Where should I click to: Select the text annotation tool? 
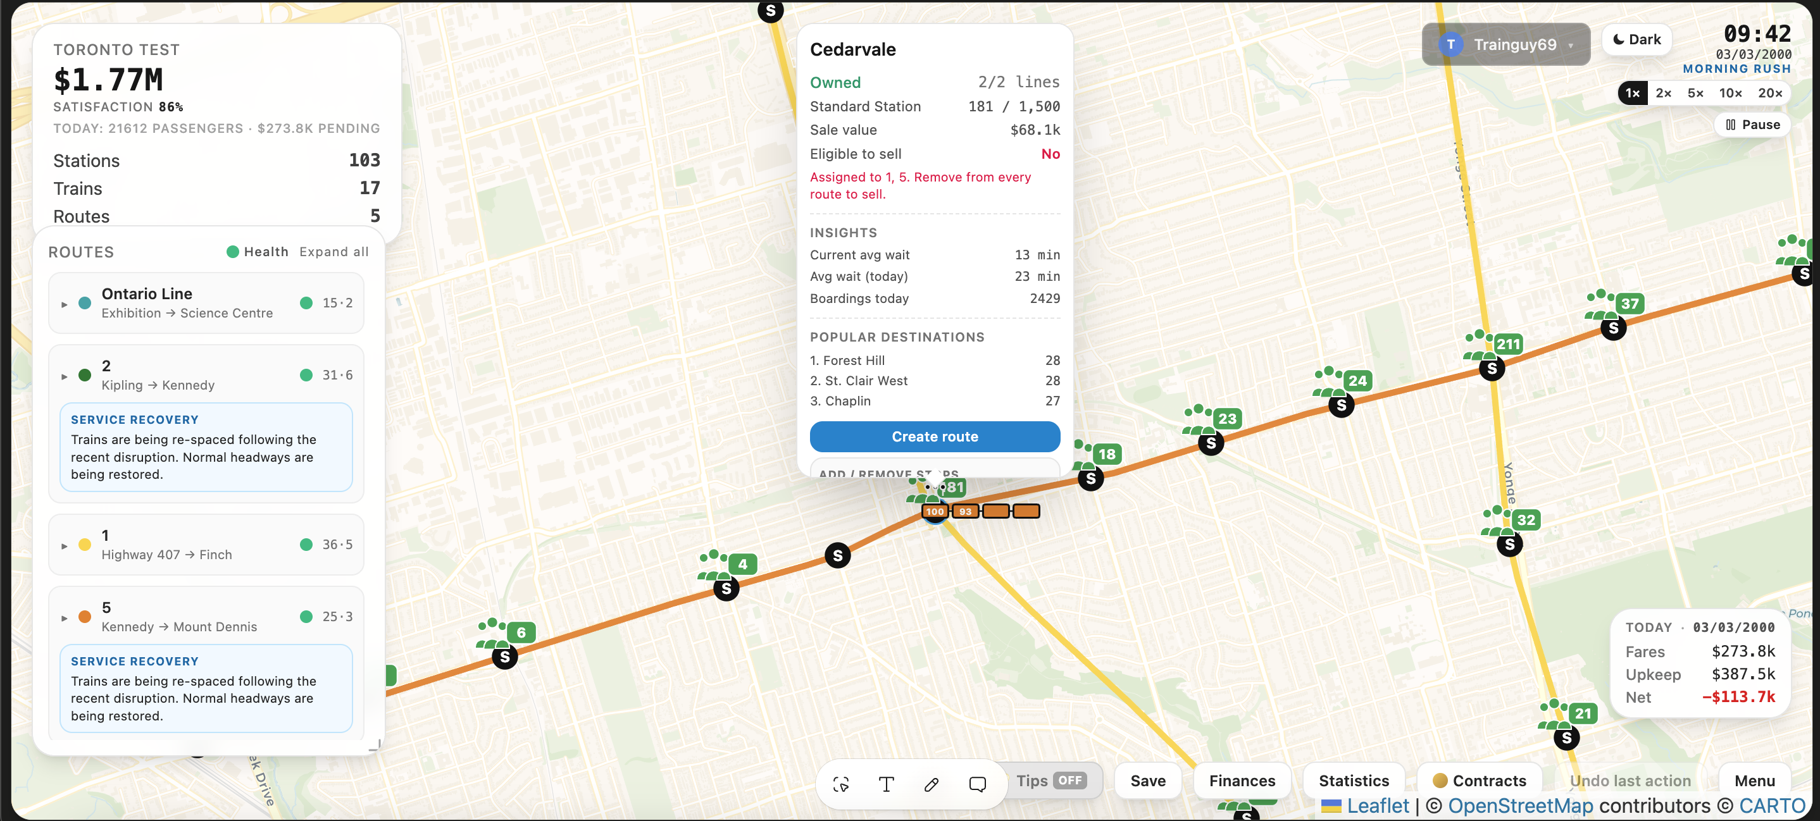(x=886, y=784)
